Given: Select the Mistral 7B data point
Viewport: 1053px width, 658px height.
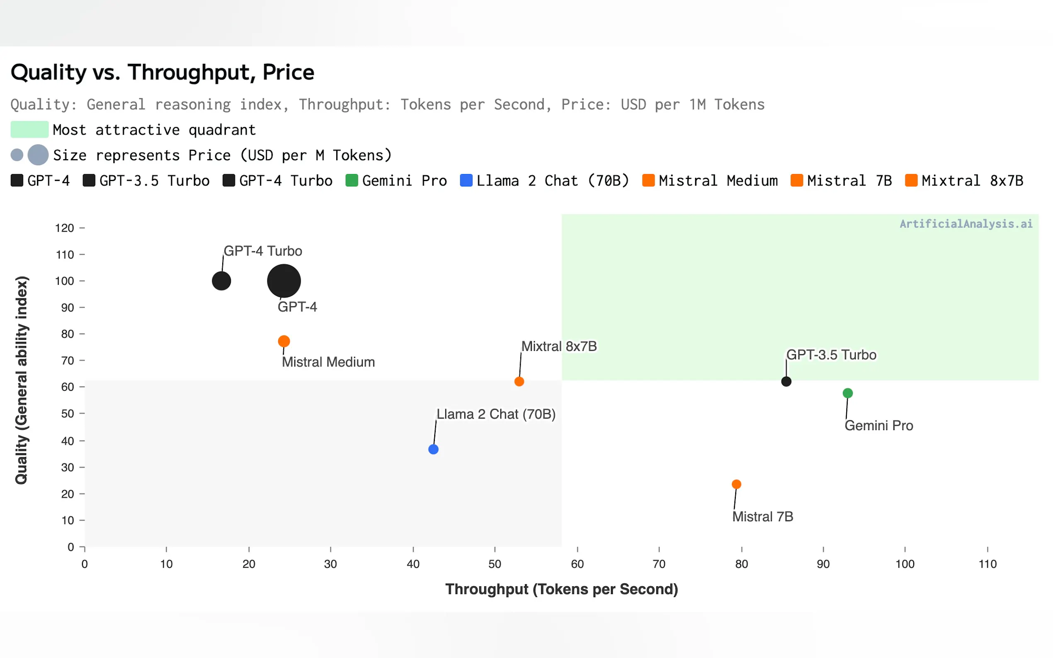Looking at the screenshot, I should pyautogui.click(x=736, y=484).
